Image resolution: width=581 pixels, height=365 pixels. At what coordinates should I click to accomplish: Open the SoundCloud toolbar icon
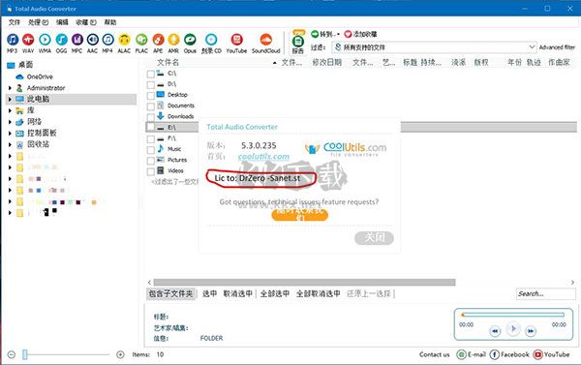[265, 43]
